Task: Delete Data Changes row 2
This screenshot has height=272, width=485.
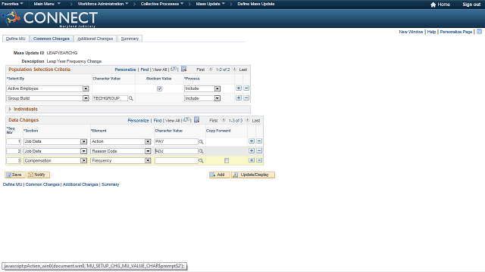Action: (259, 151)
